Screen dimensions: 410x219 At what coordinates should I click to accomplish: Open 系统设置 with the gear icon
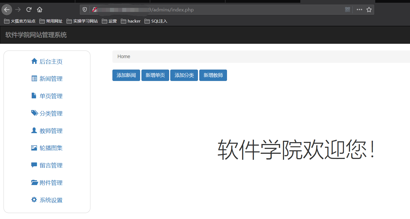[34, 200]
